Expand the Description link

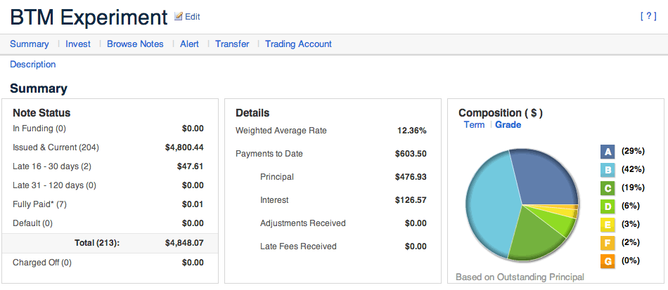[x=33, y=64]
